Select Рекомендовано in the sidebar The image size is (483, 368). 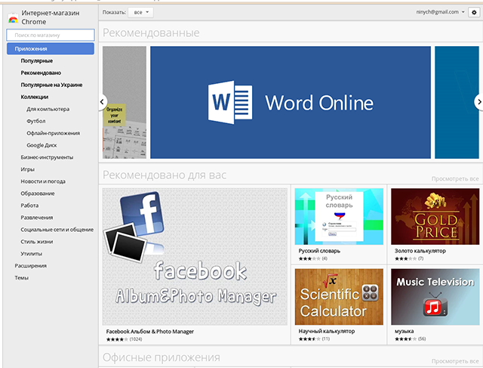(41, 73)
